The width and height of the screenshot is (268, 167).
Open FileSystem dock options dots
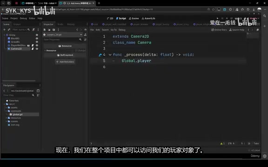point(40,85)
